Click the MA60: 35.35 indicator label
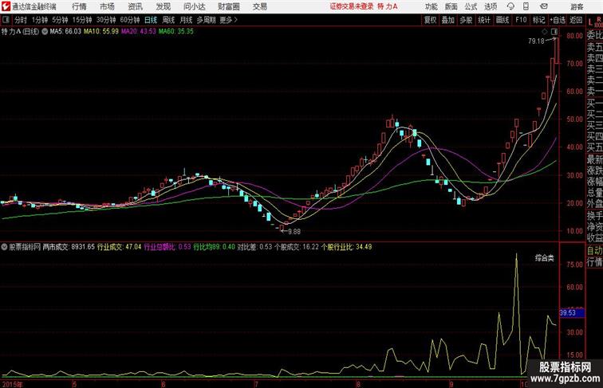The width and height of the screenshot is (603, 388). 176,32
